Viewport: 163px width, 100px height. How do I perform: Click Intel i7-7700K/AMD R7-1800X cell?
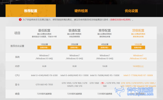(138, 76)
